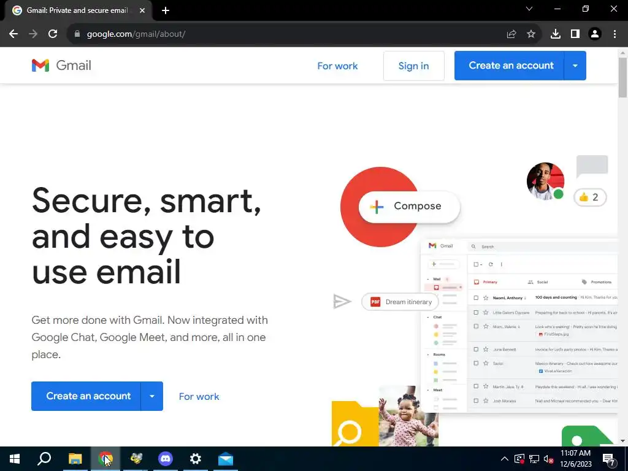Screen dimensions: 628x471
Task: Open the Chrome profile avatar
Action: pyautogui.click(x=595, y=34)
